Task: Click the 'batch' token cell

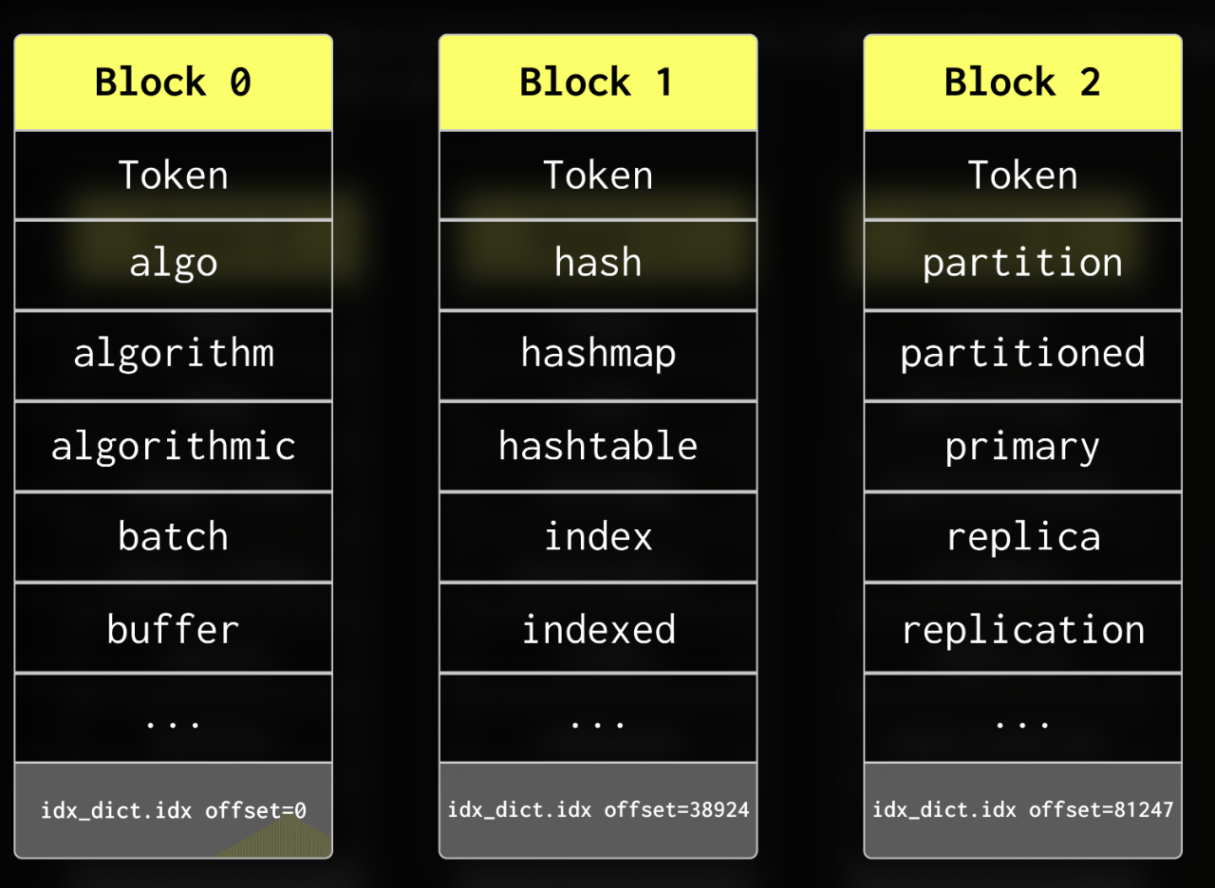Action: [173, 537]
